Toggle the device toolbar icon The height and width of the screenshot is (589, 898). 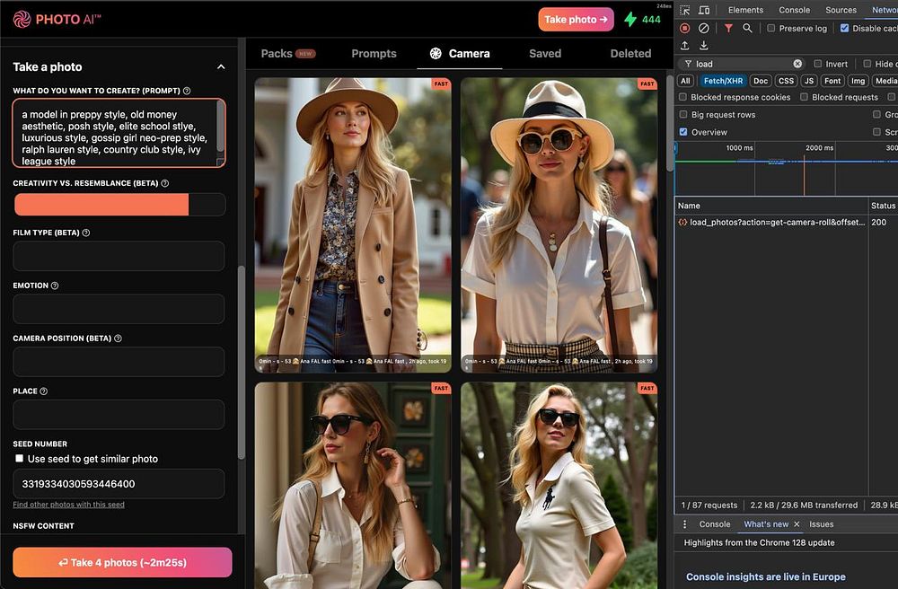[704, 10]
